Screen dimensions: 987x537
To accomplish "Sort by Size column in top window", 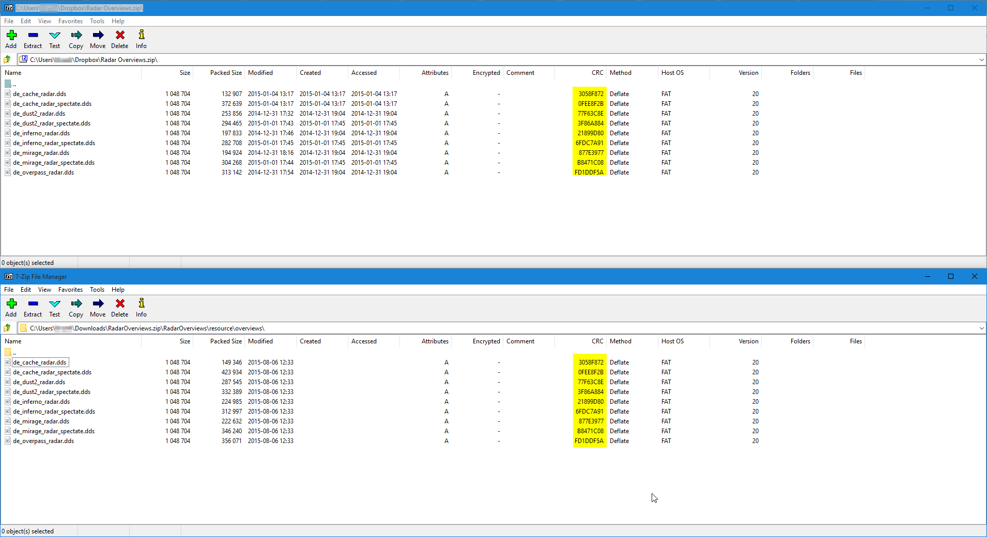I will 167,73.
